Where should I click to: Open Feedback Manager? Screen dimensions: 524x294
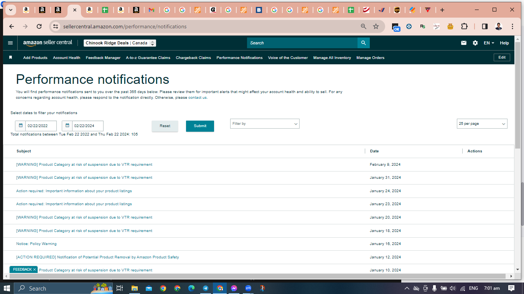(103, 58)
